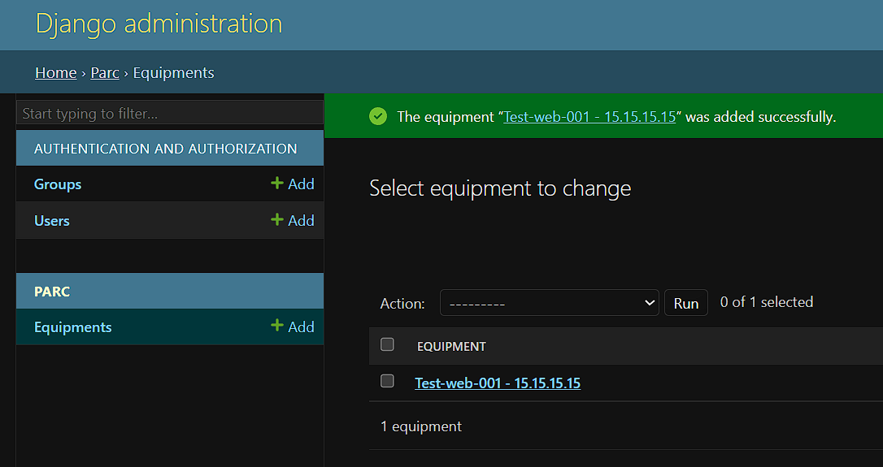The height and width of the screenshot is (467, 883).
Task: Click the '0 of 1 selected' text
Action: pyautogui.click(x=767, y=302)
